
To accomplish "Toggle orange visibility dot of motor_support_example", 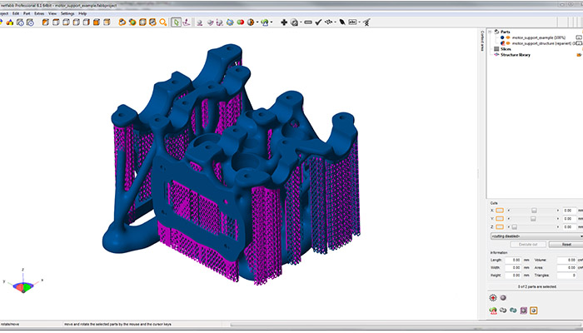I will tap(508, 37).
